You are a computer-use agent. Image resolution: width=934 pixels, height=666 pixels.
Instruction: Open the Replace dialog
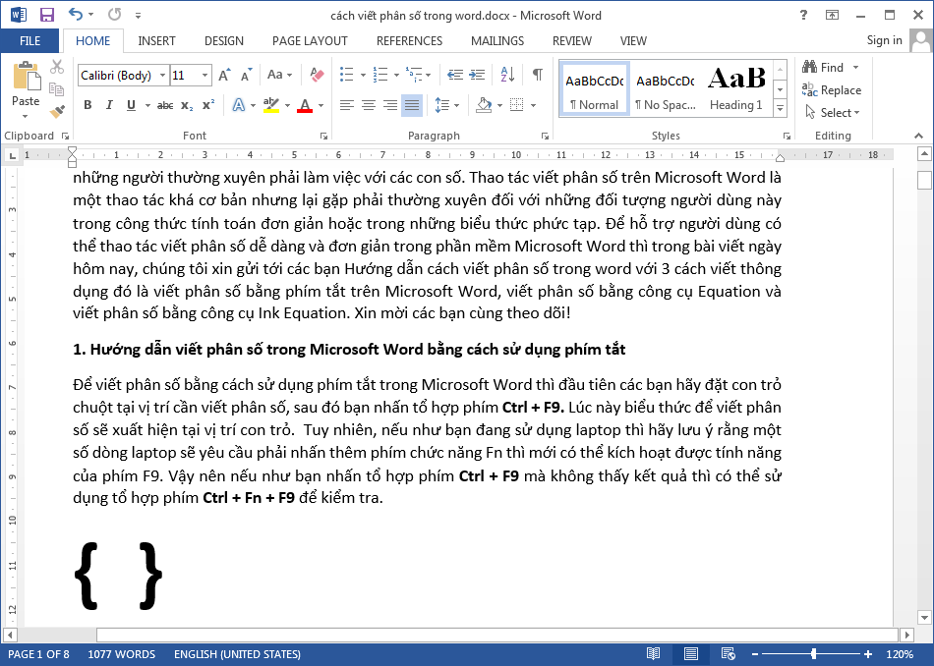coord(832,89)
